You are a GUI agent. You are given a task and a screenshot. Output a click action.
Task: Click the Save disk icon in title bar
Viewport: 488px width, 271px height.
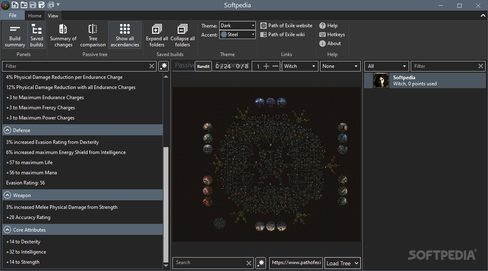pyautogui.click(x=33, y=5)
